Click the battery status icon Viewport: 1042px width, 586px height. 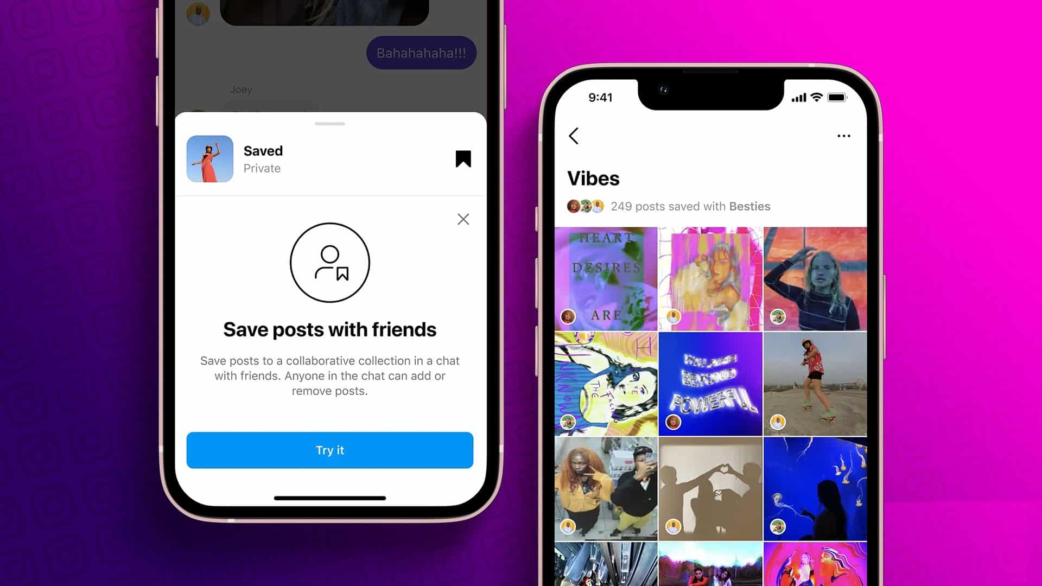[x=837, y=97]
